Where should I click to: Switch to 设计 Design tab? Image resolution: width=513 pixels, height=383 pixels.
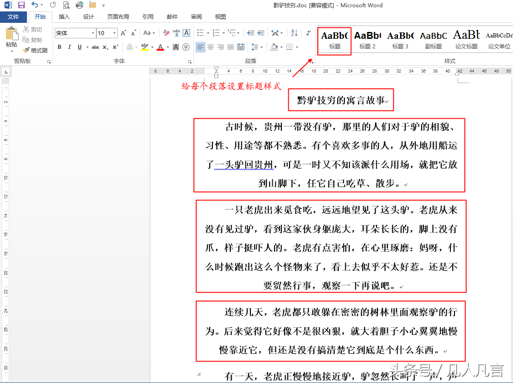pyautogui.click(x=88, y=17)
